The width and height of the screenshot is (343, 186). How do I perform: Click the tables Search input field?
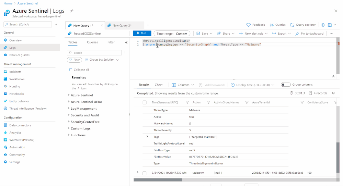[x=94, y=53]
